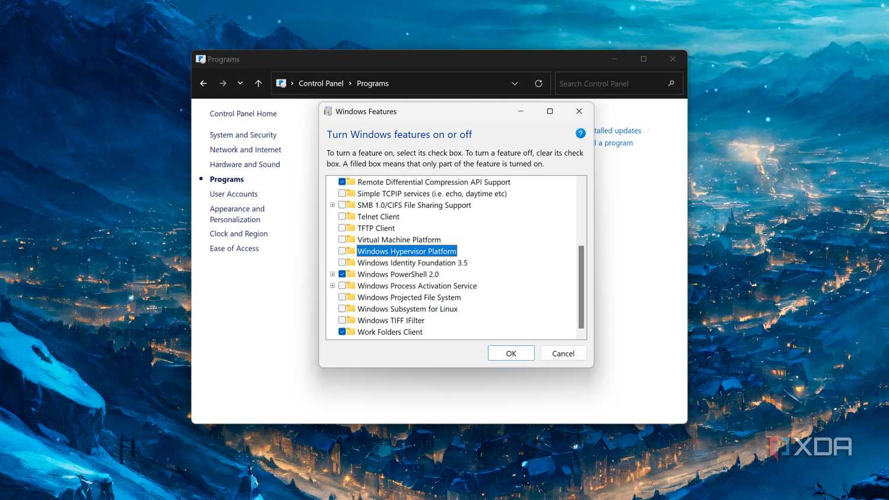Open Appearance and Personalization category

tap(237, 214)
